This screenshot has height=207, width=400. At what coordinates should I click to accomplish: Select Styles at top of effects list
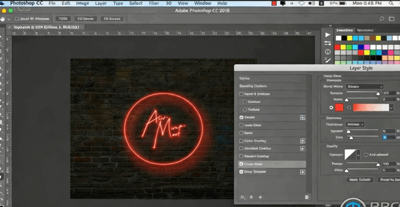(x=272, y=79)
